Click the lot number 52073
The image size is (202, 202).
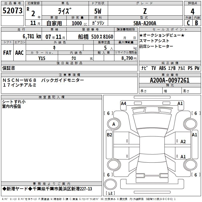point(12,11)
